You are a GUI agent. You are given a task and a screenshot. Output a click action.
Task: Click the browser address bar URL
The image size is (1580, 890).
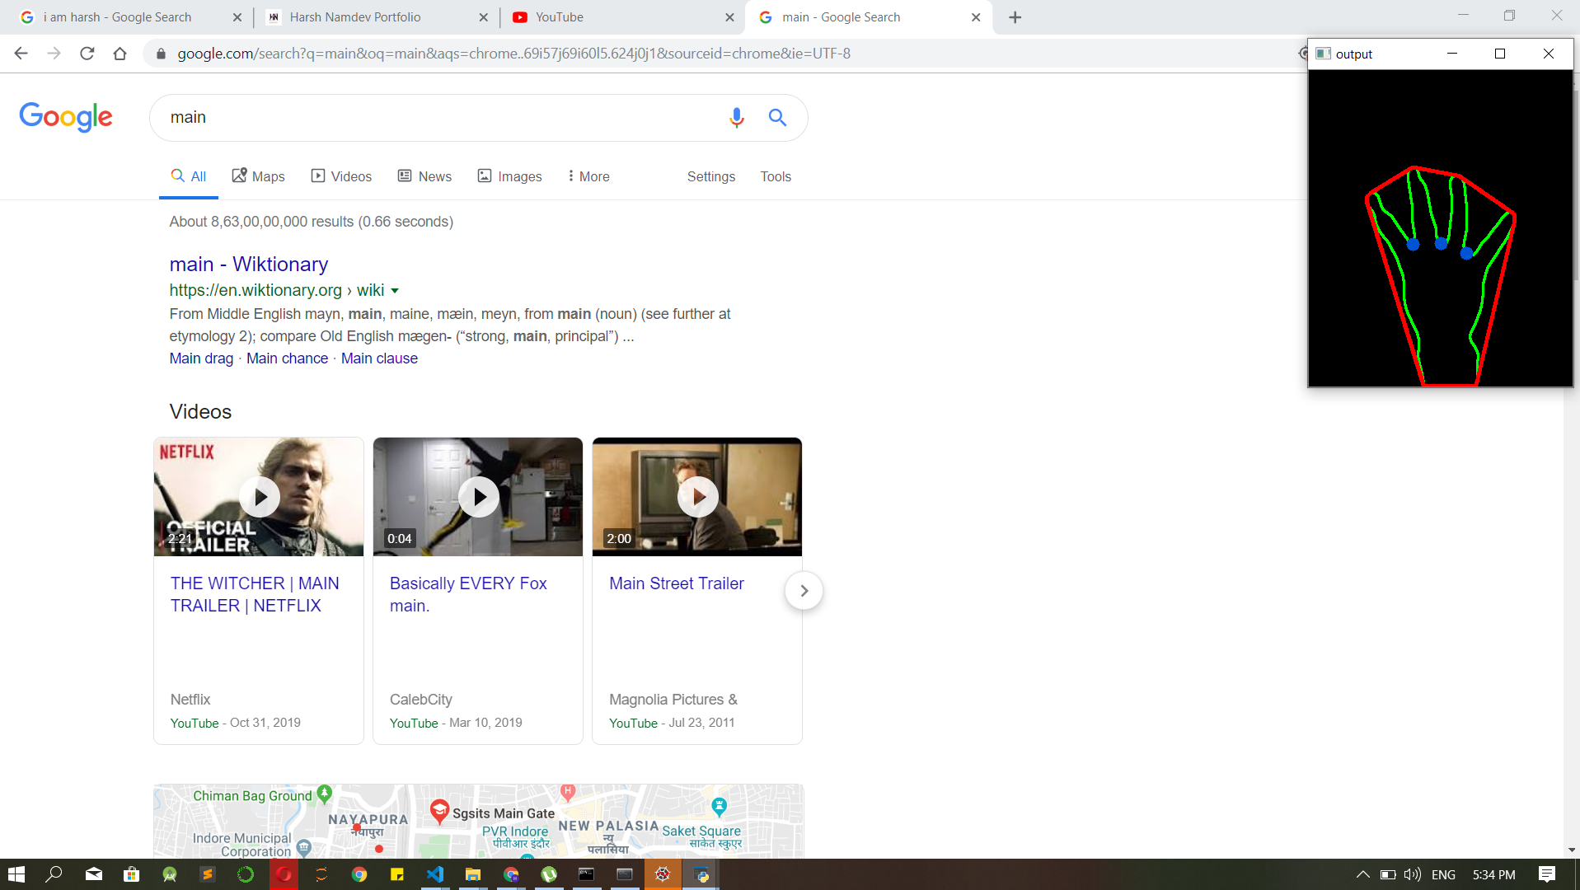[513, 54]
